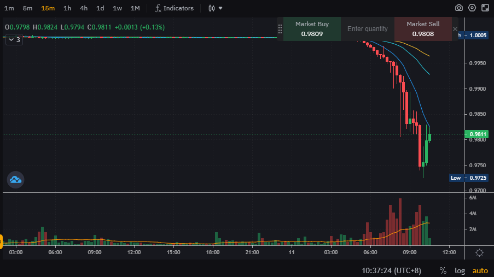Click the OHLC close value C0.9811
Screen dimensions: 494x277
(x=99, y=27)
